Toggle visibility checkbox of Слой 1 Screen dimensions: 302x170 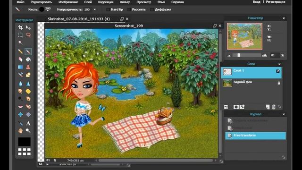coord(278,71)
